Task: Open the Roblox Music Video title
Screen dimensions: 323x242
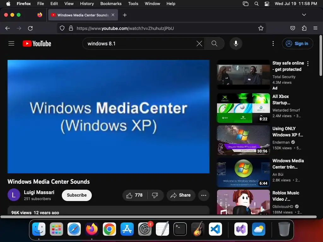Action: pos(286,196)
